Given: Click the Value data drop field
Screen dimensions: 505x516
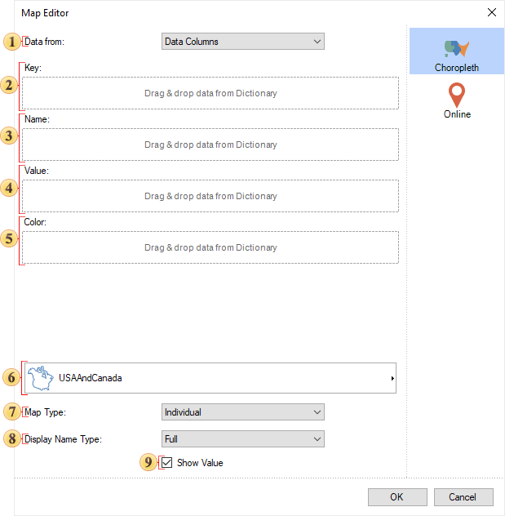Looking at the screenshot, I should 210,196.
